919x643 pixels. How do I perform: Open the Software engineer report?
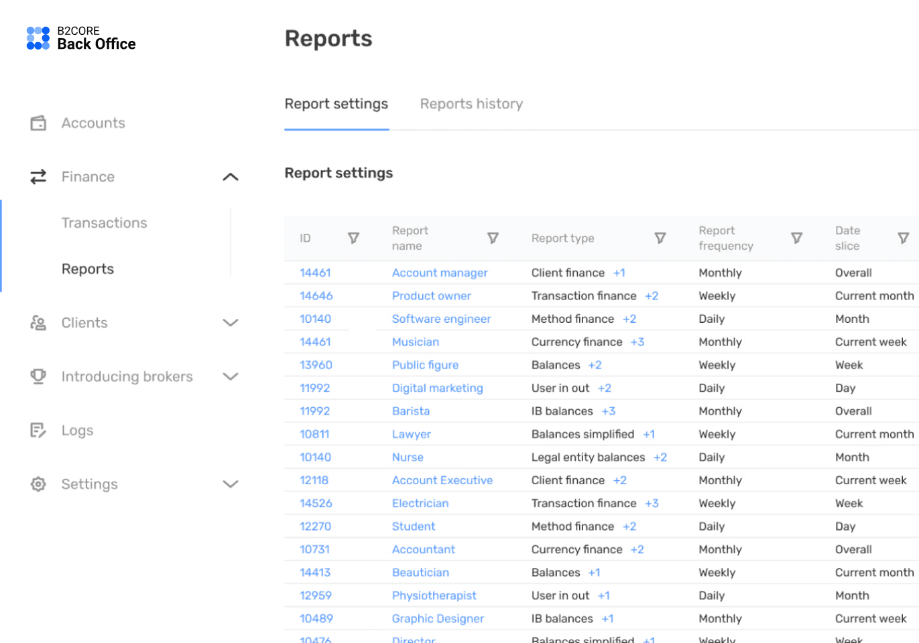tap(442, 319)
